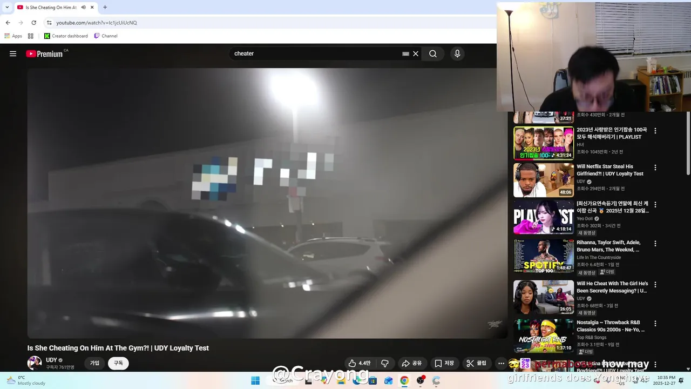Open options menu for Nostalgia R&B video
691x389 pixels.
pyautogui.click(x=655, y=323)
